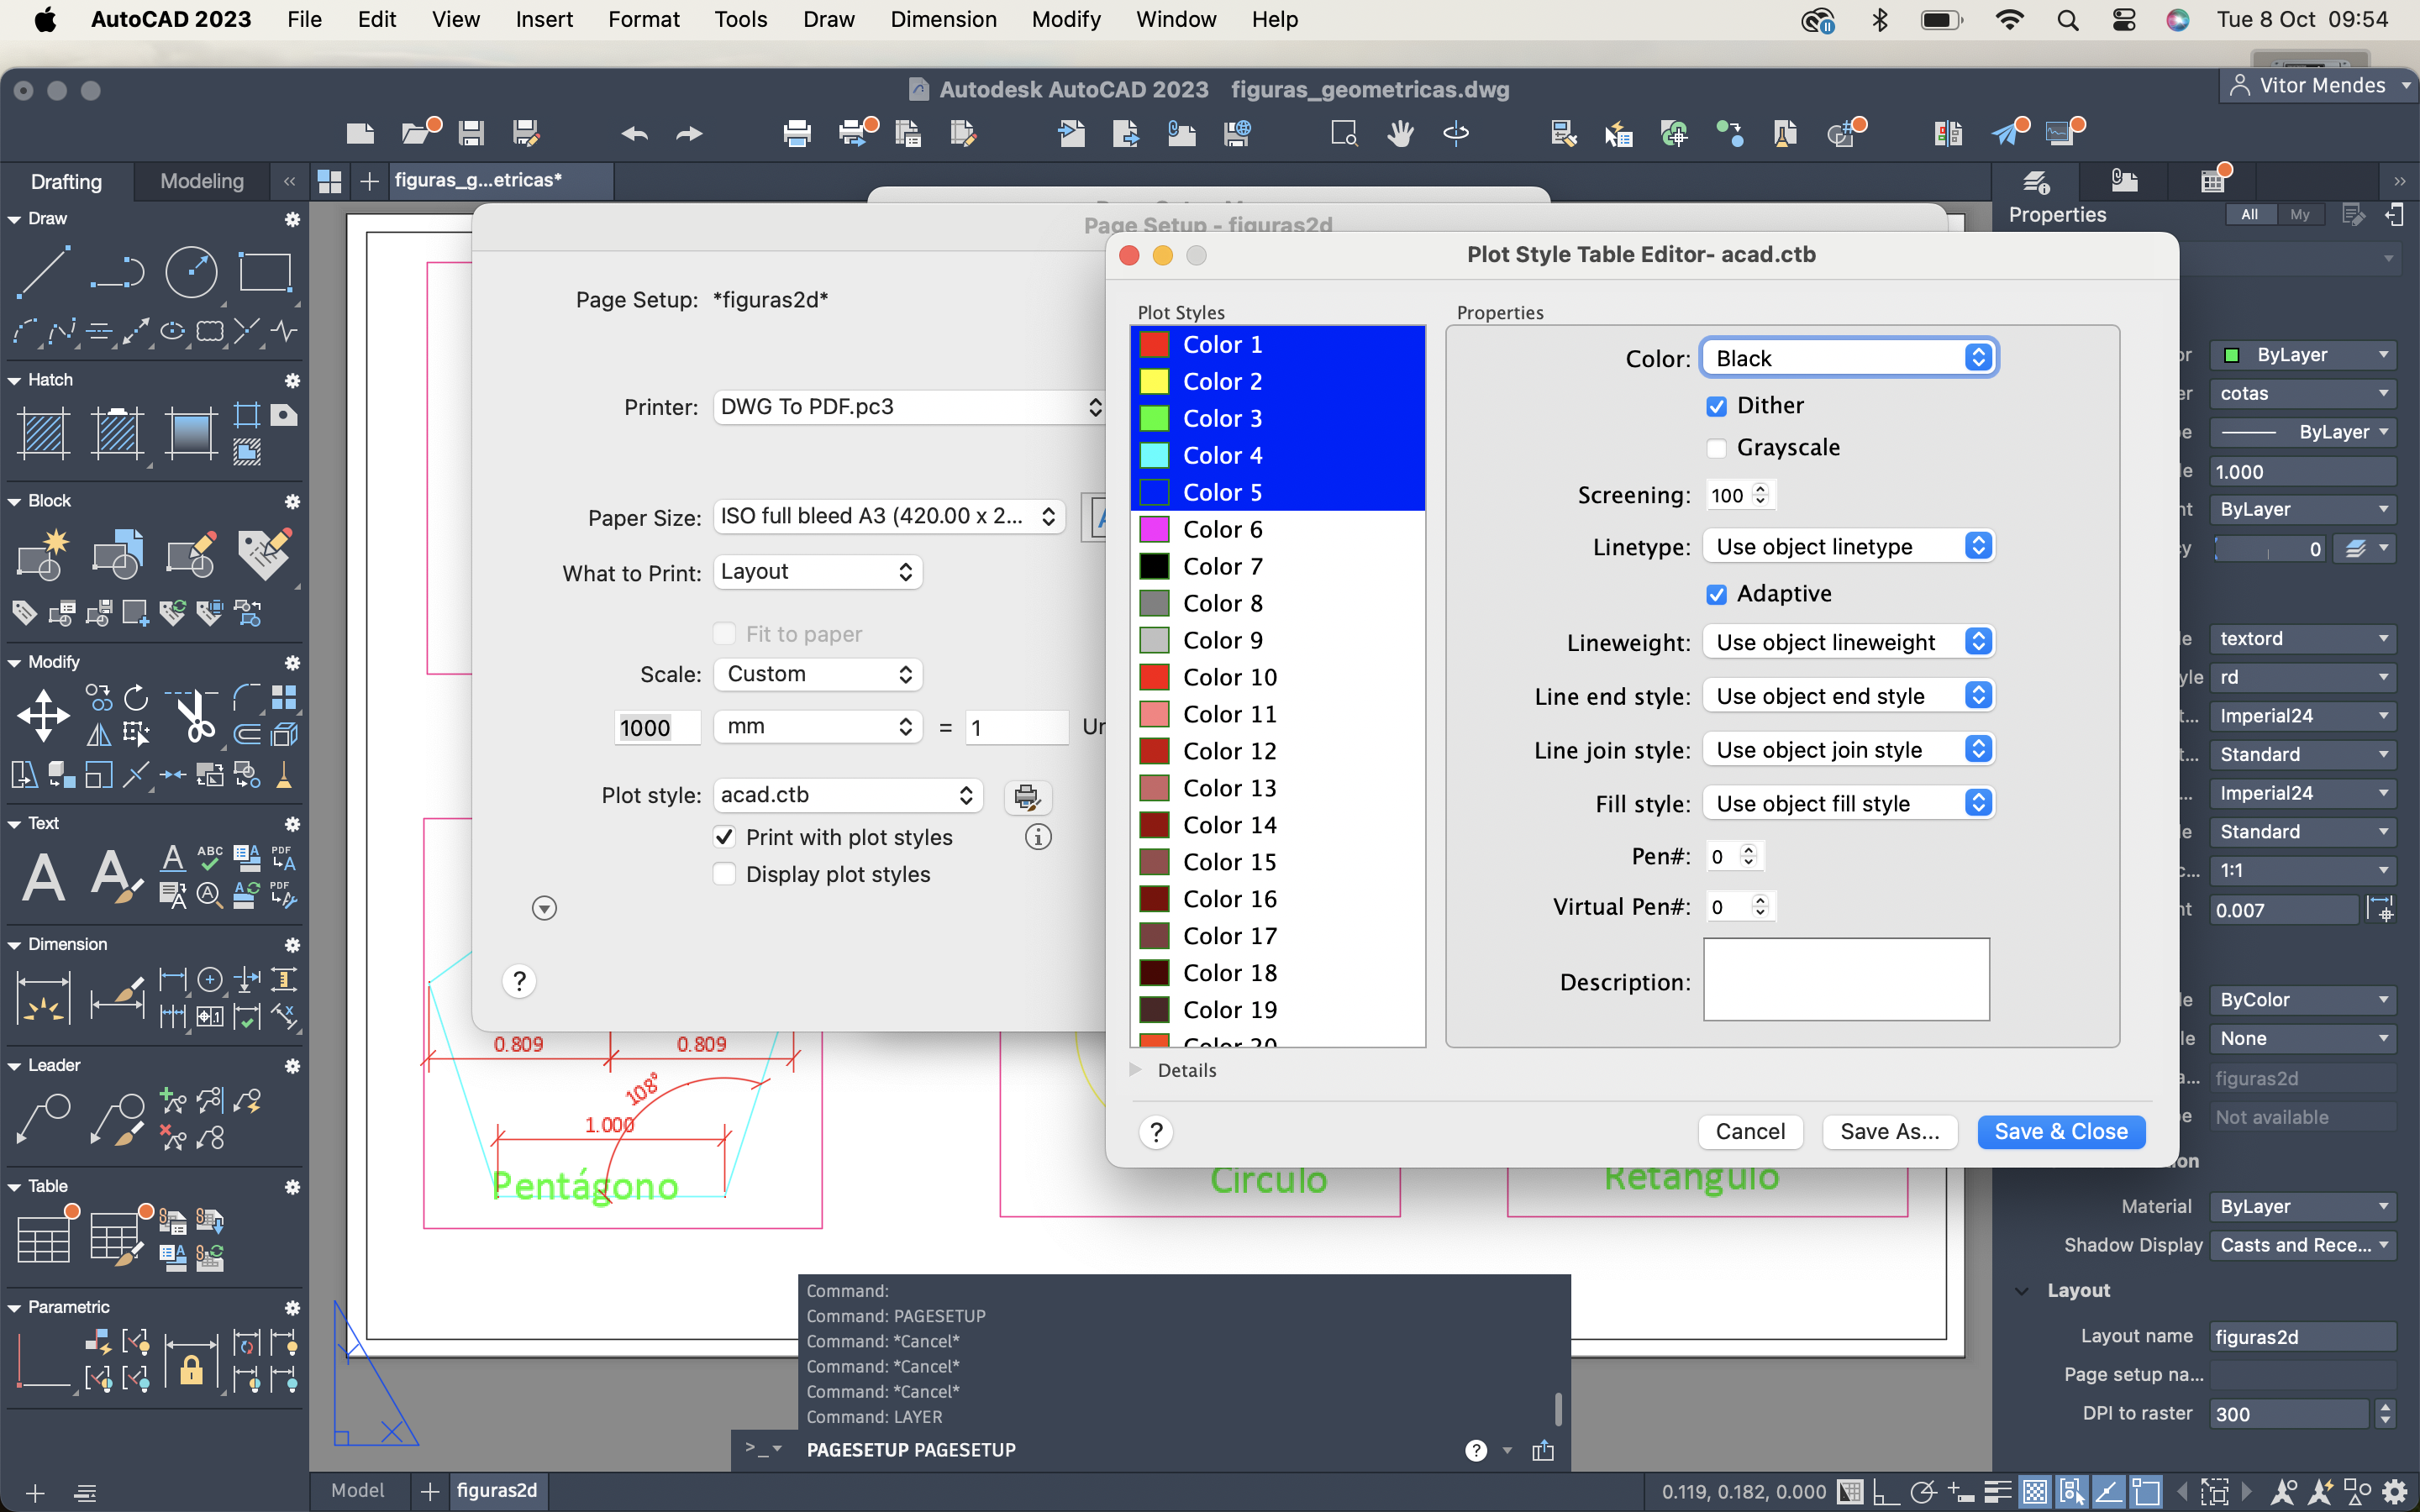Select the Multiline Text tool
Viewport: 2420px width, 1512px height.
[43, 877]
